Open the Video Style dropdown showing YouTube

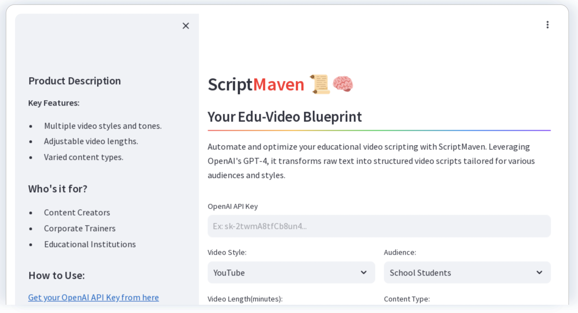(291, 272)
